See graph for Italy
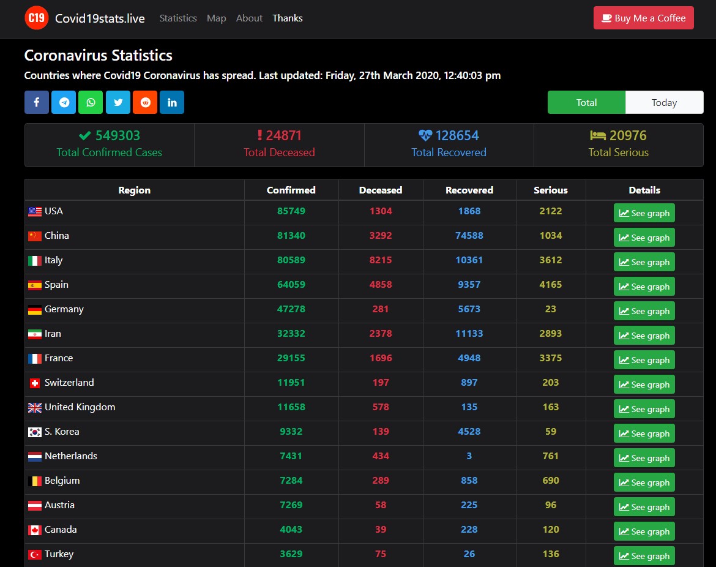Screen dimensions: 716x567 pos(644,262)
